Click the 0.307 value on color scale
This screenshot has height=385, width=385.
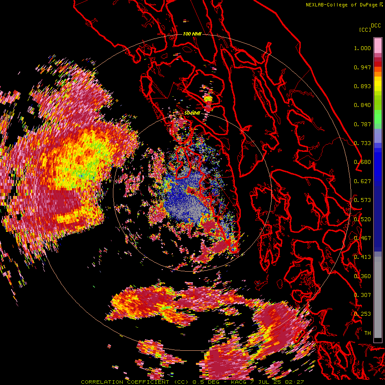[x=362, y=295]
